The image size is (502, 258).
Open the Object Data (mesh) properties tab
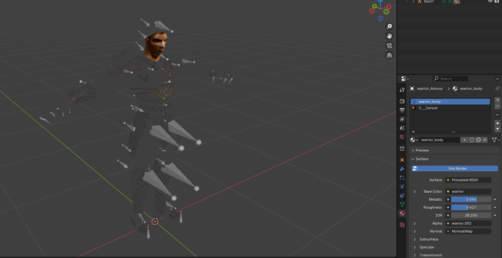402,204
